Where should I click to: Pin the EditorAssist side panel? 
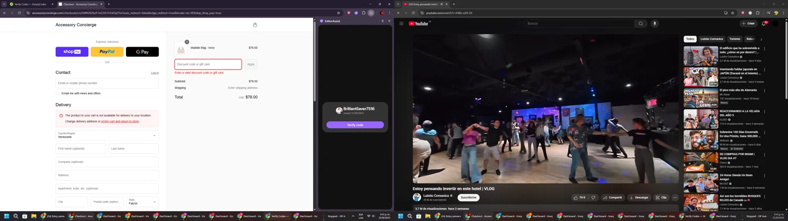click(382, 21)
